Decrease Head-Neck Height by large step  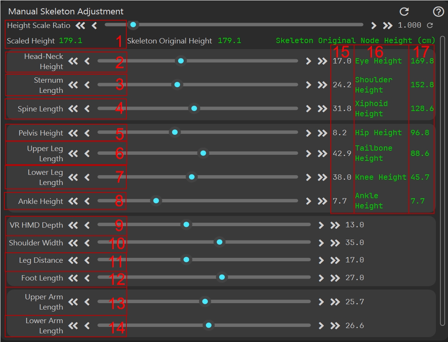point(73,61)
